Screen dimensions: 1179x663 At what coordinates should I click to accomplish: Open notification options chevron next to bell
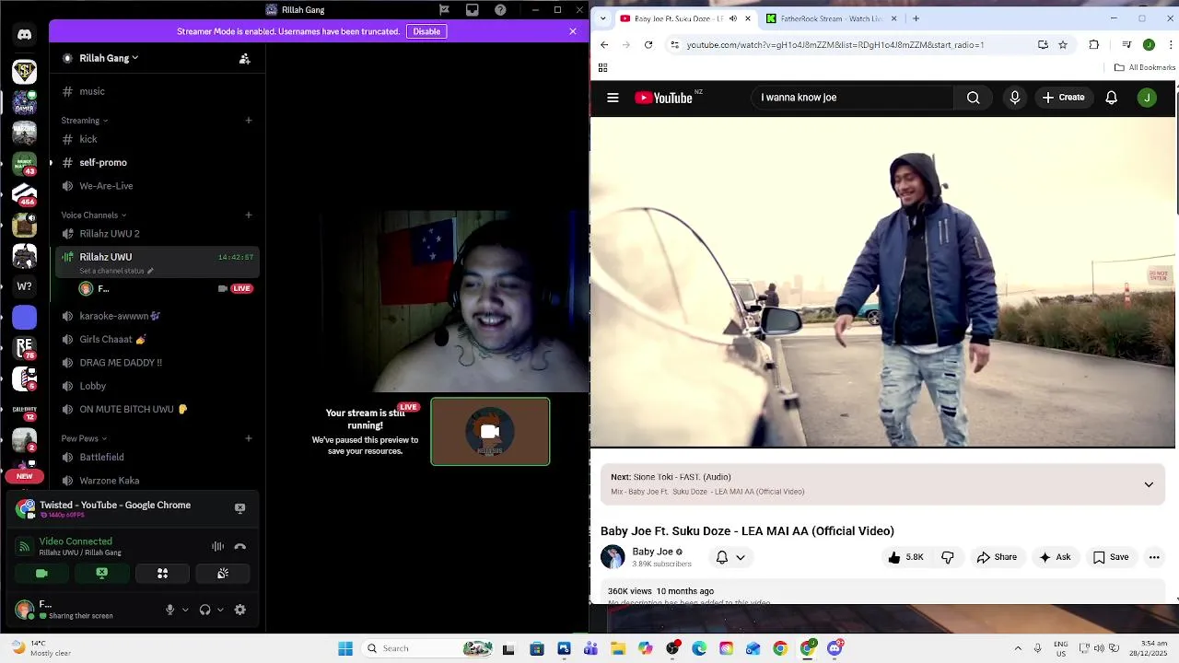[740, 557]
